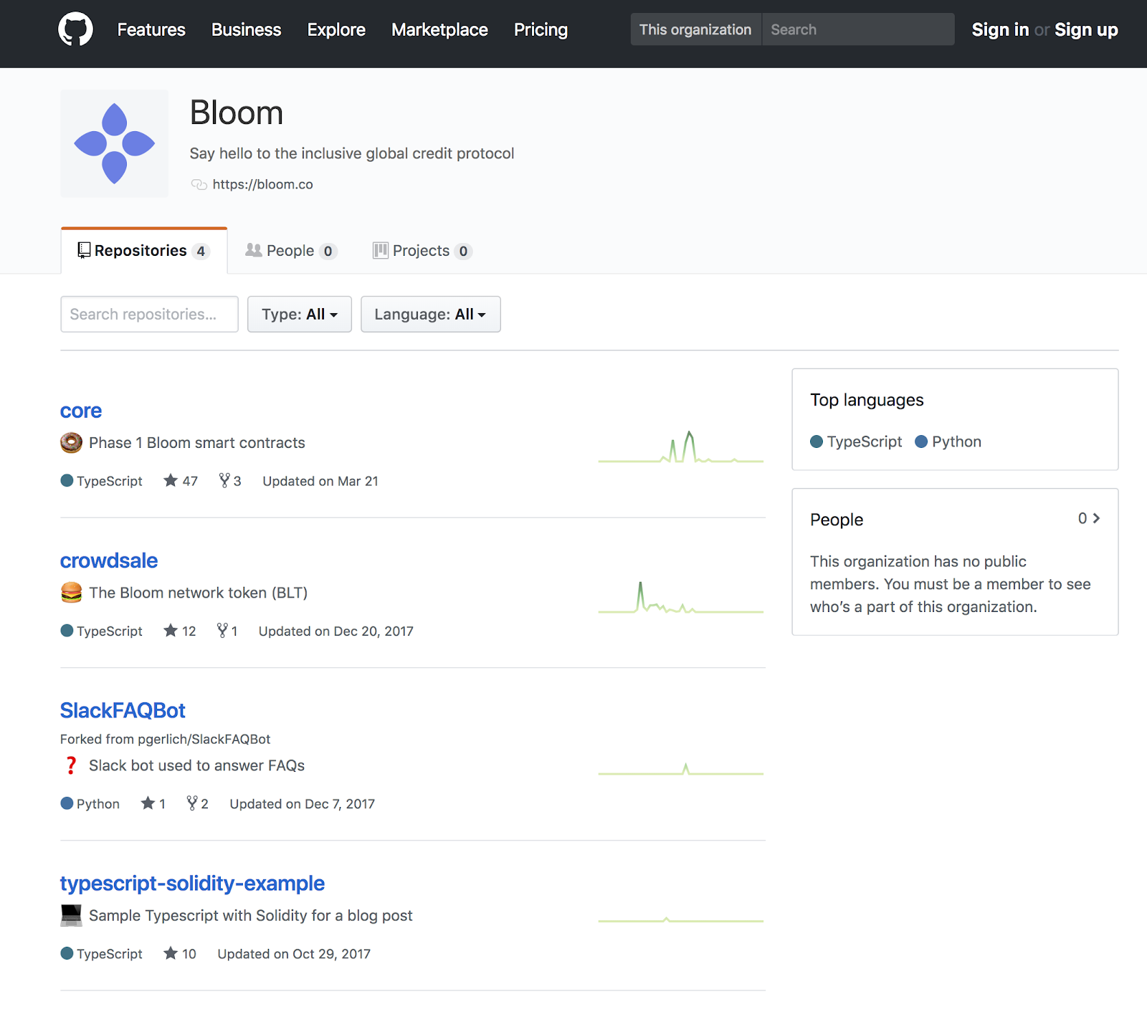Click the Bloom organization title
This screenshot has height=1032, width=1147.
237,113
